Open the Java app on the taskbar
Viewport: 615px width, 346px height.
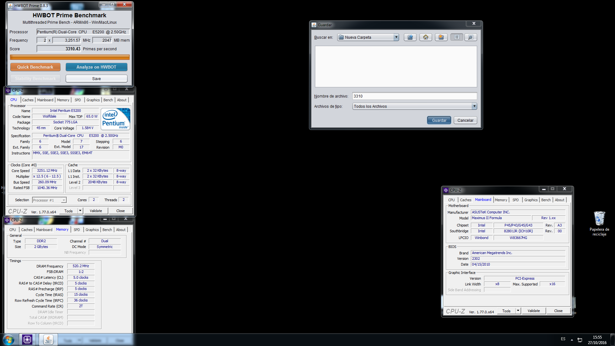[x=48, y=340]
